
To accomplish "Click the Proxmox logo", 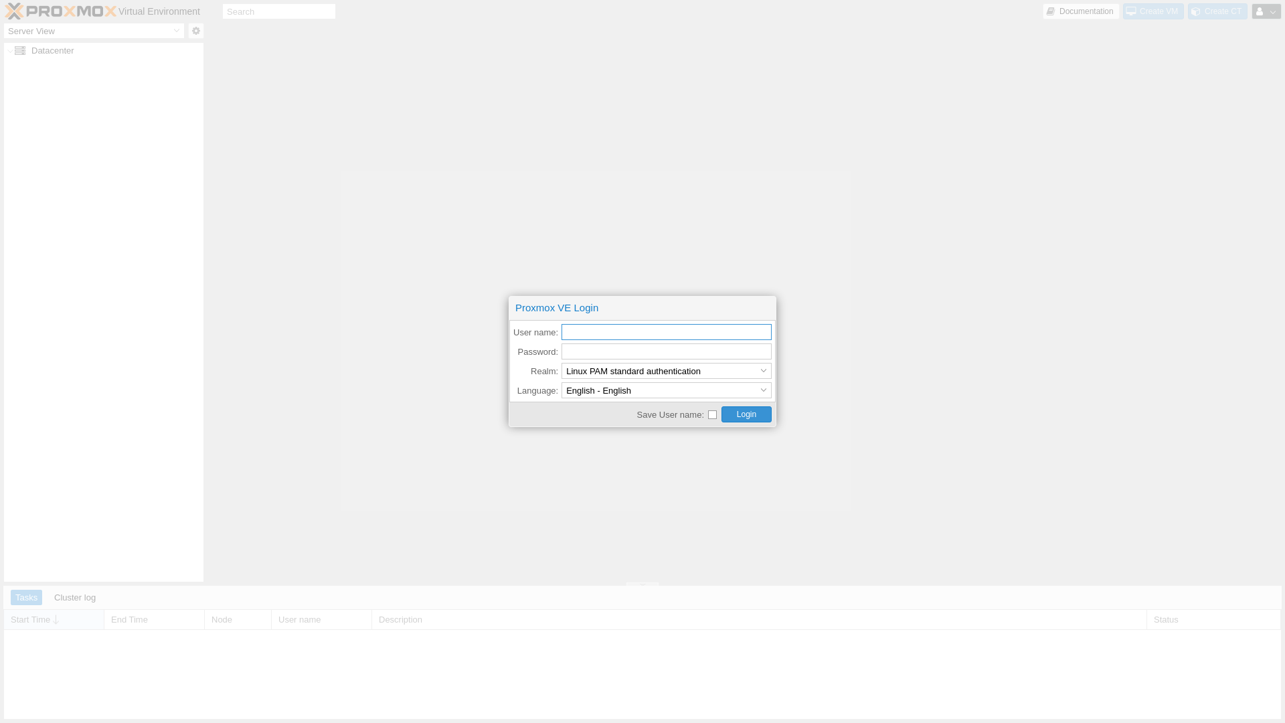I will pos(61,11).
